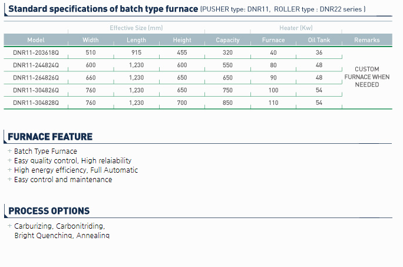Image resolution: width=403 pixels, height=267 pixels.
Task: Click plus bullet beside Carburizing
Action: 10,226
